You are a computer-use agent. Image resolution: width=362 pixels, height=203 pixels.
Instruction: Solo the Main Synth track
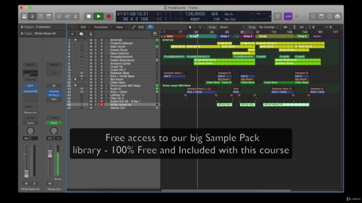point(96,46)
